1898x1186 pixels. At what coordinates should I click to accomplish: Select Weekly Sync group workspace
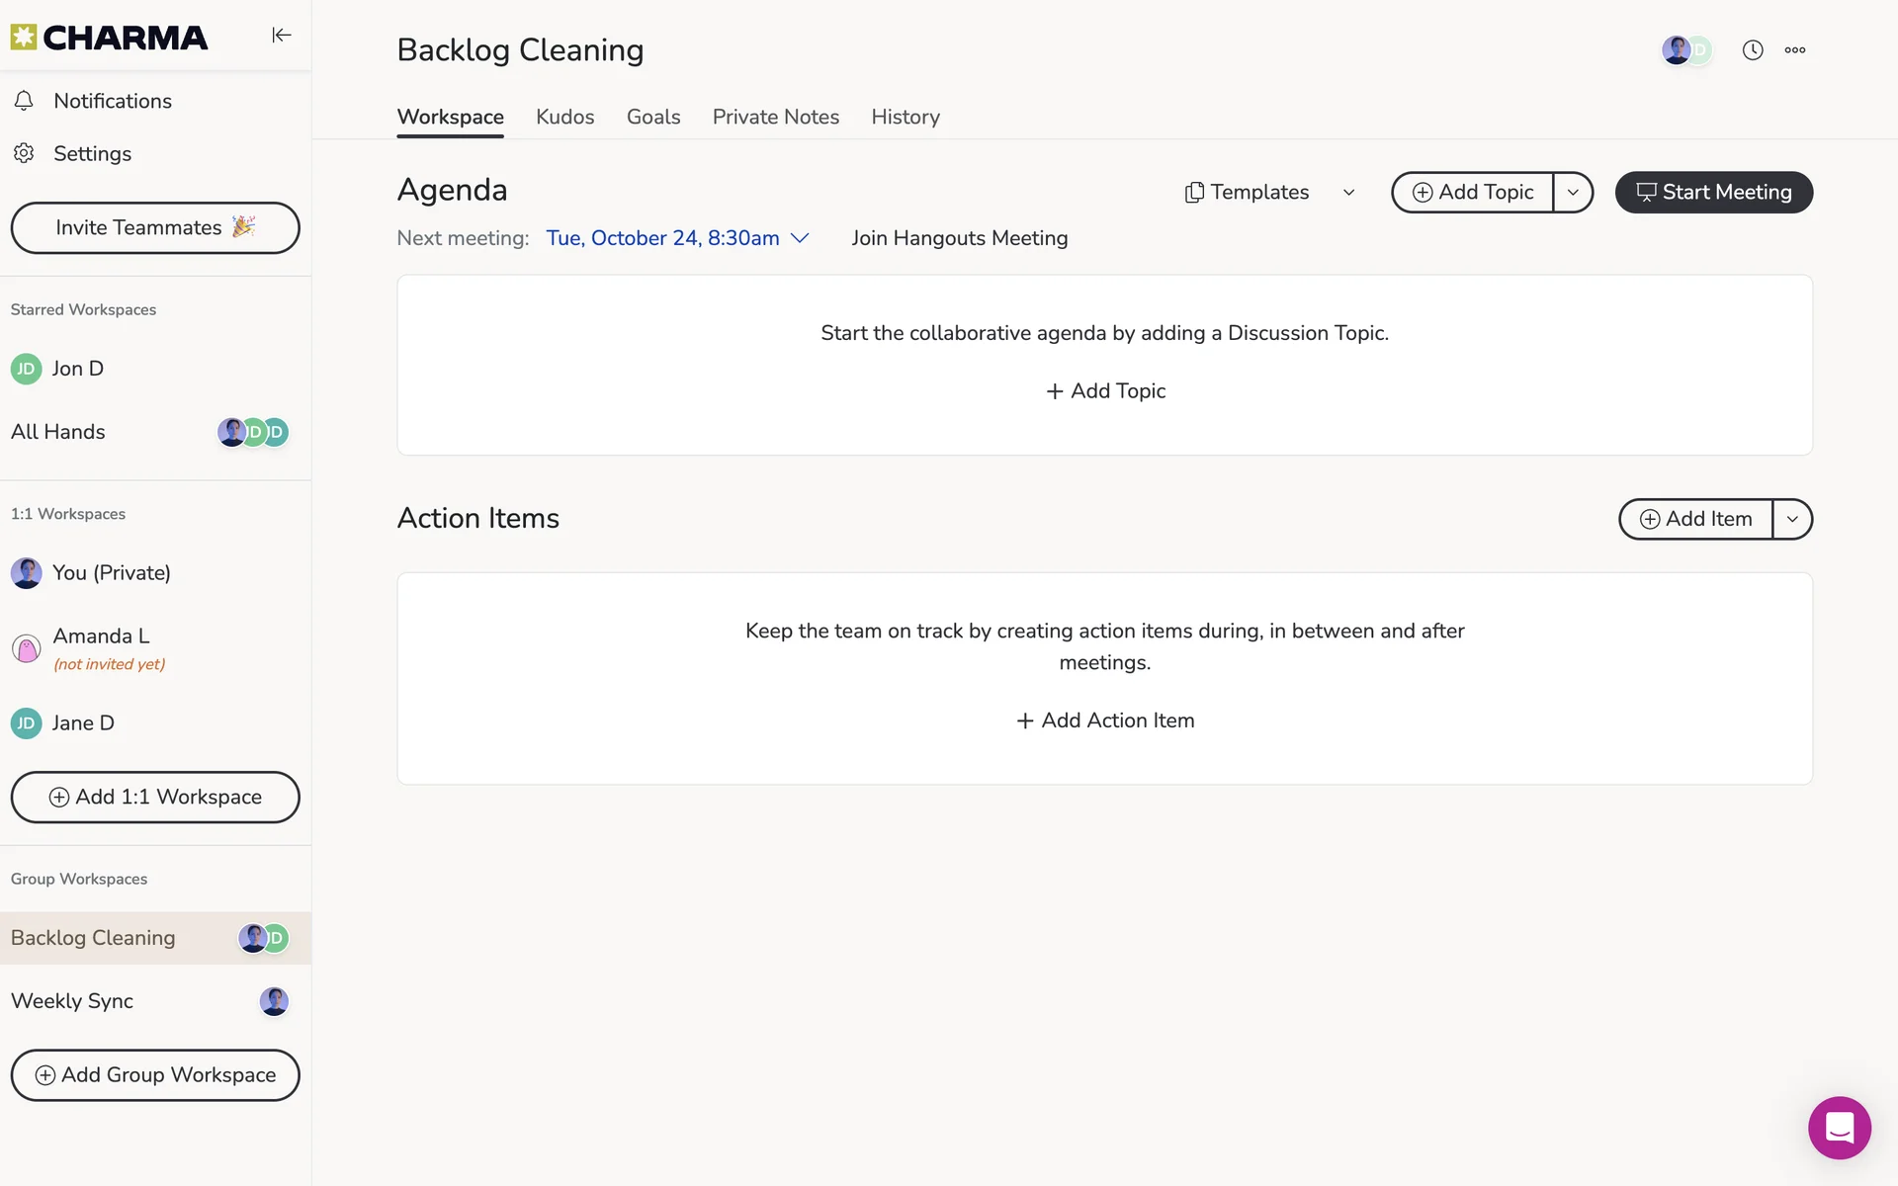tap(72, 1001)
